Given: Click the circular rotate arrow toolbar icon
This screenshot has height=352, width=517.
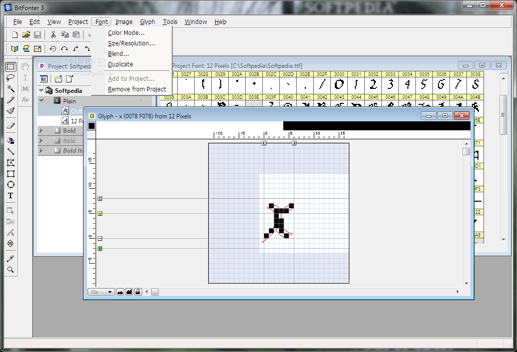Looking at the screenshot, I should tap(53, 49).
